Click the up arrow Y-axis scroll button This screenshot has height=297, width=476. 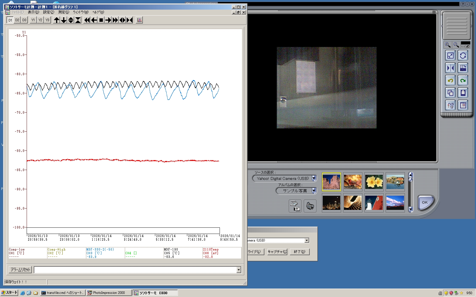(57, 20)
